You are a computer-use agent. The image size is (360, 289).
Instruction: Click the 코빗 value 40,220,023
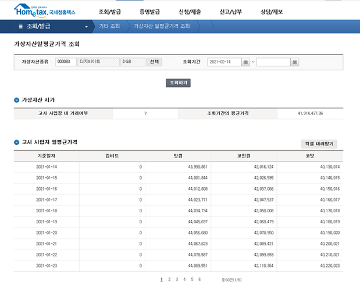pos(330,266)
